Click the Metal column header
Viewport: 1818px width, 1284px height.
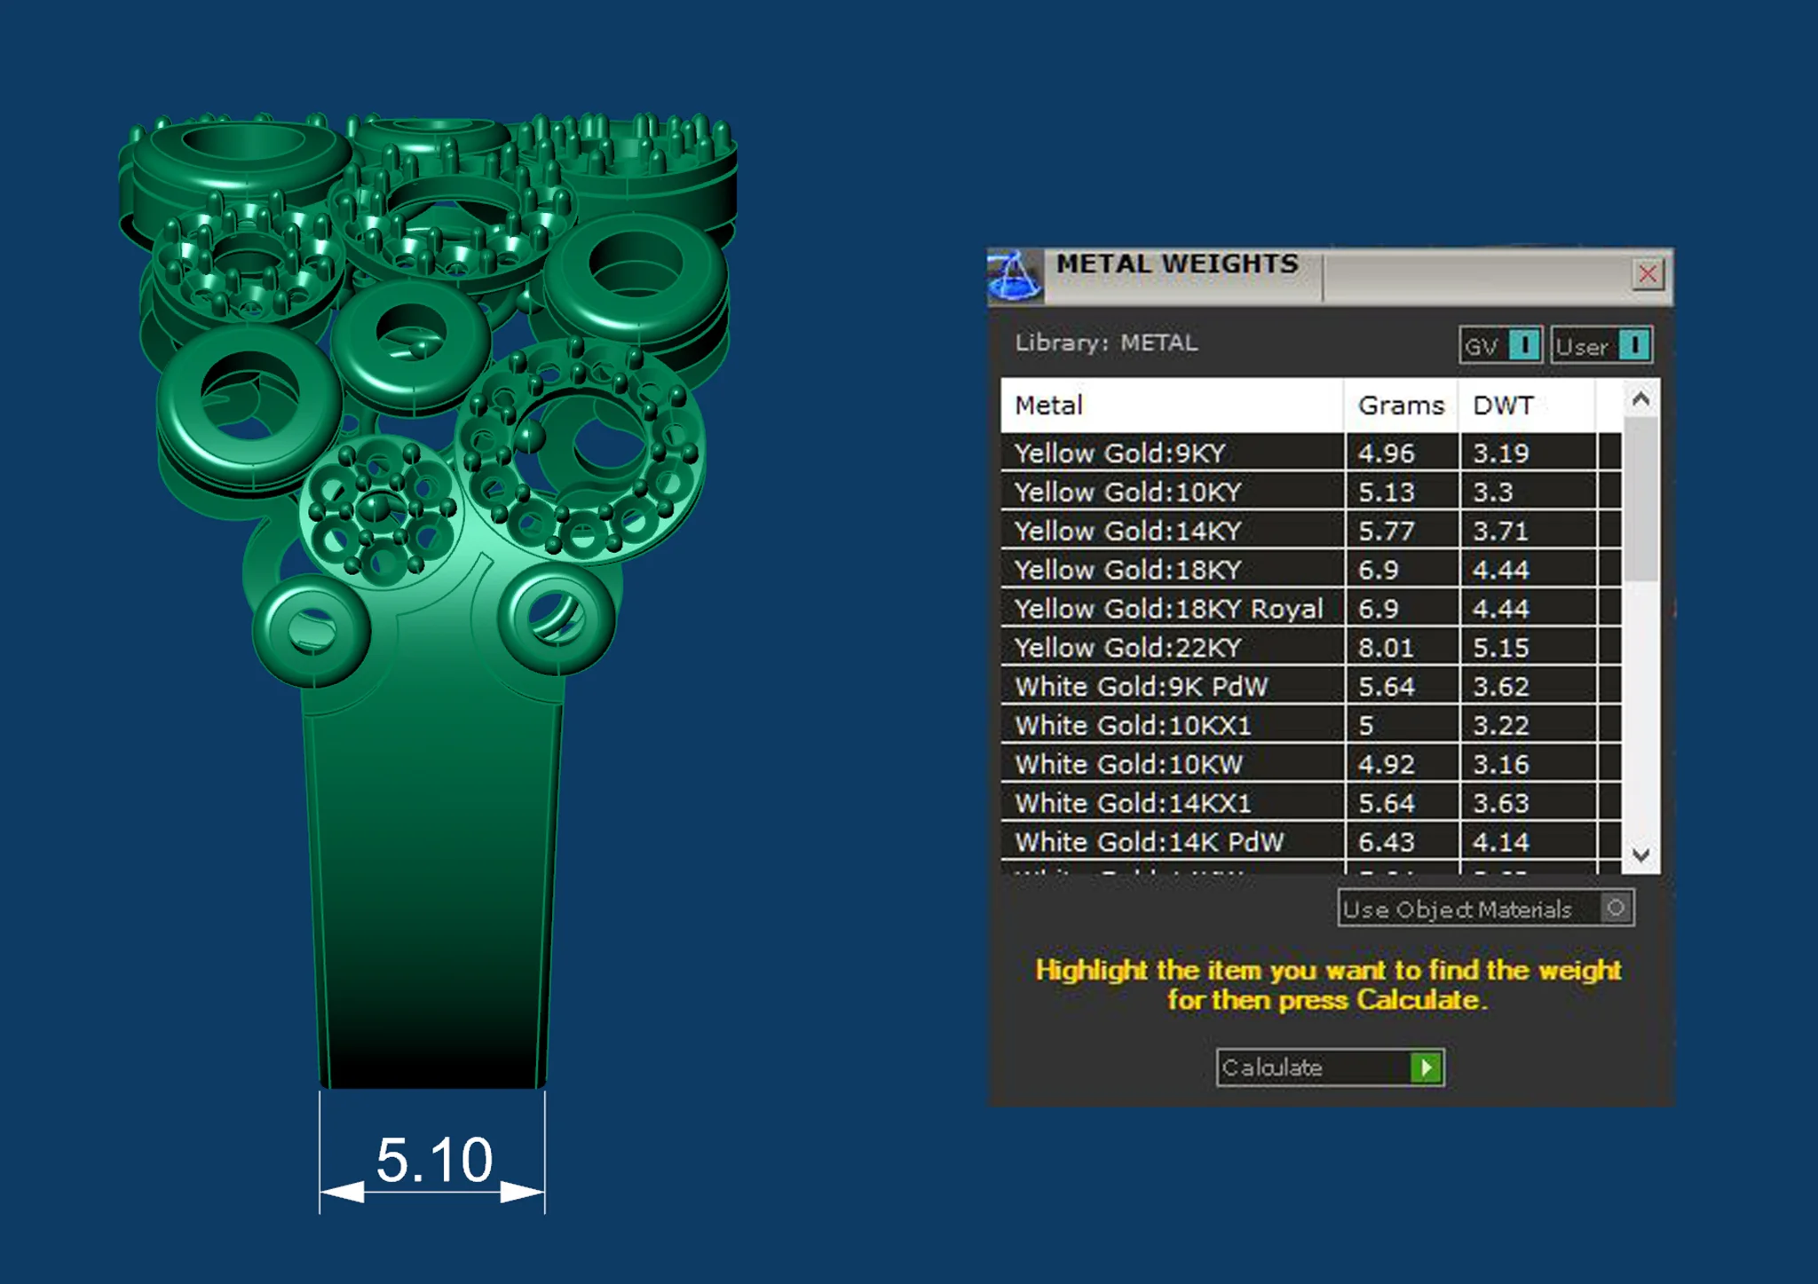pyautogui.click(x=1172, y=406)
